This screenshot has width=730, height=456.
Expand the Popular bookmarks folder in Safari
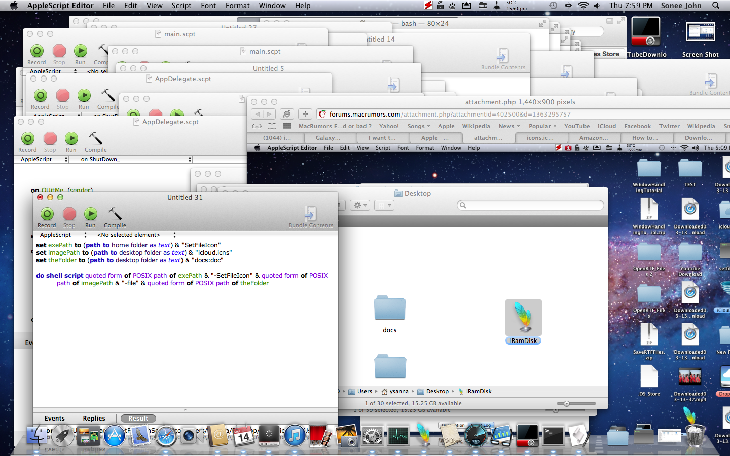click(542, 126)
